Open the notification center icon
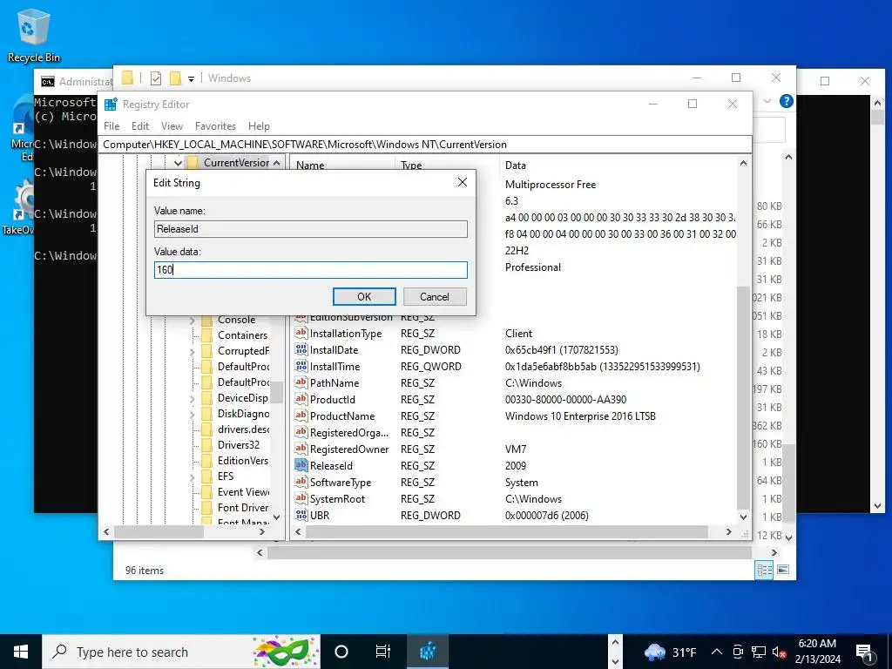The image size is (892, 669). coord(865,652)
